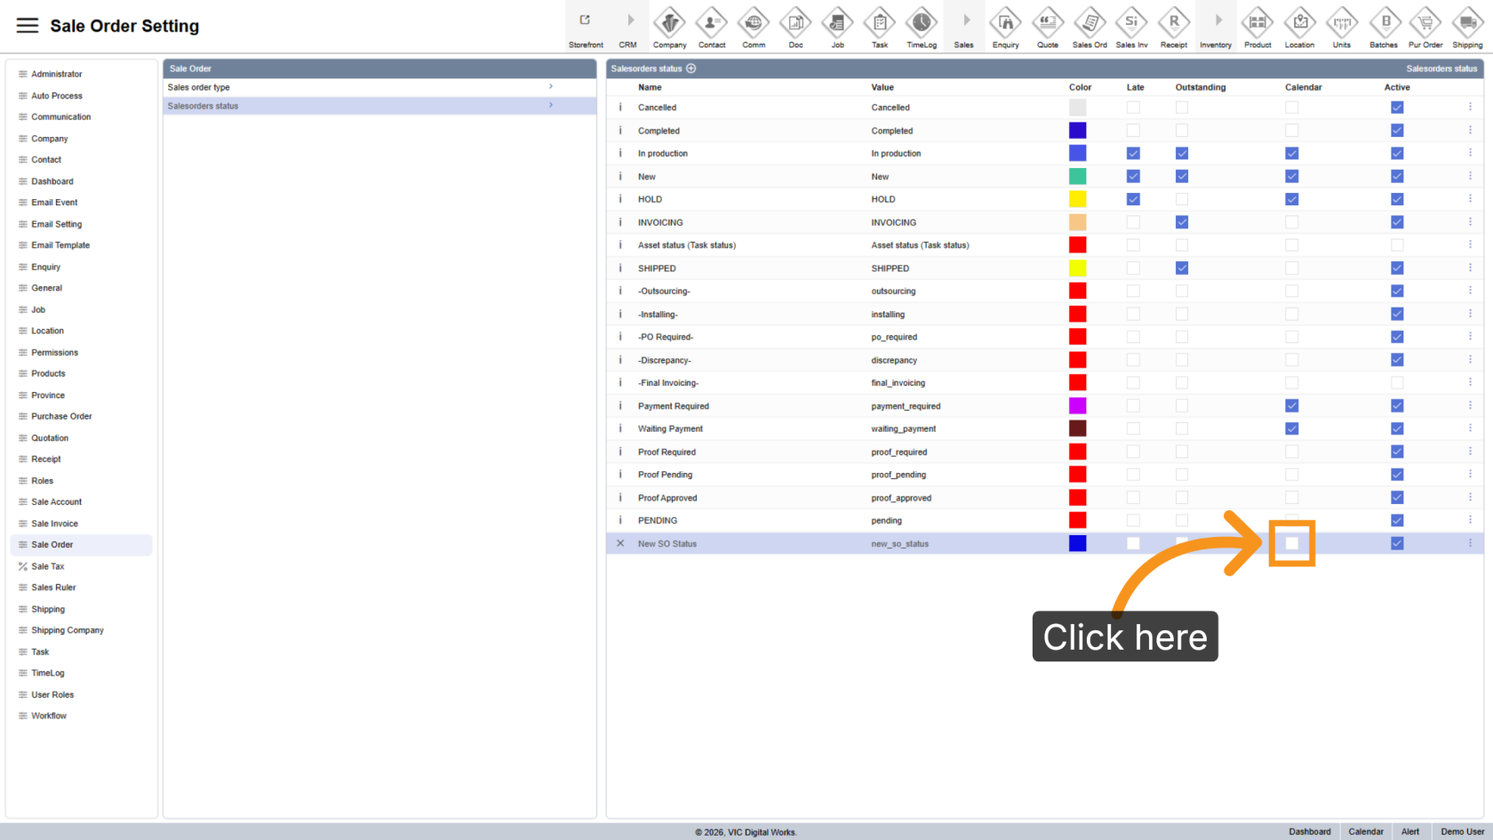Open the three-dot menu for Cancelled row
1493x840 pixels.
1470,107
